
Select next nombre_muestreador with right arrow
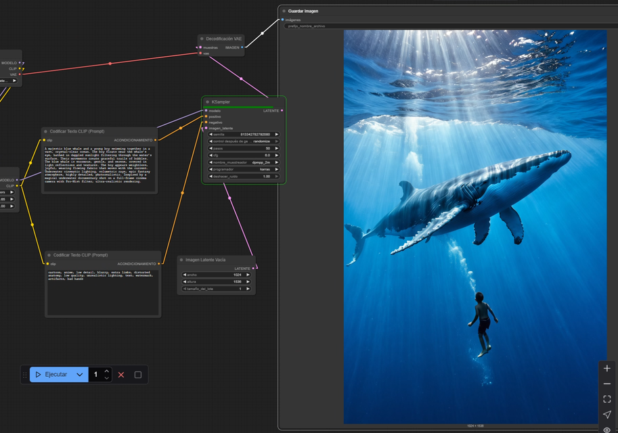tap(277, 162)
